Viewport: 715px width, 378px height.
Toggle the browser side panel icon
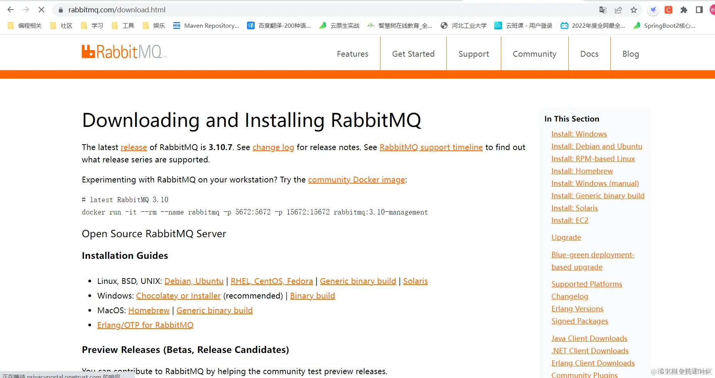coord(699,10)
